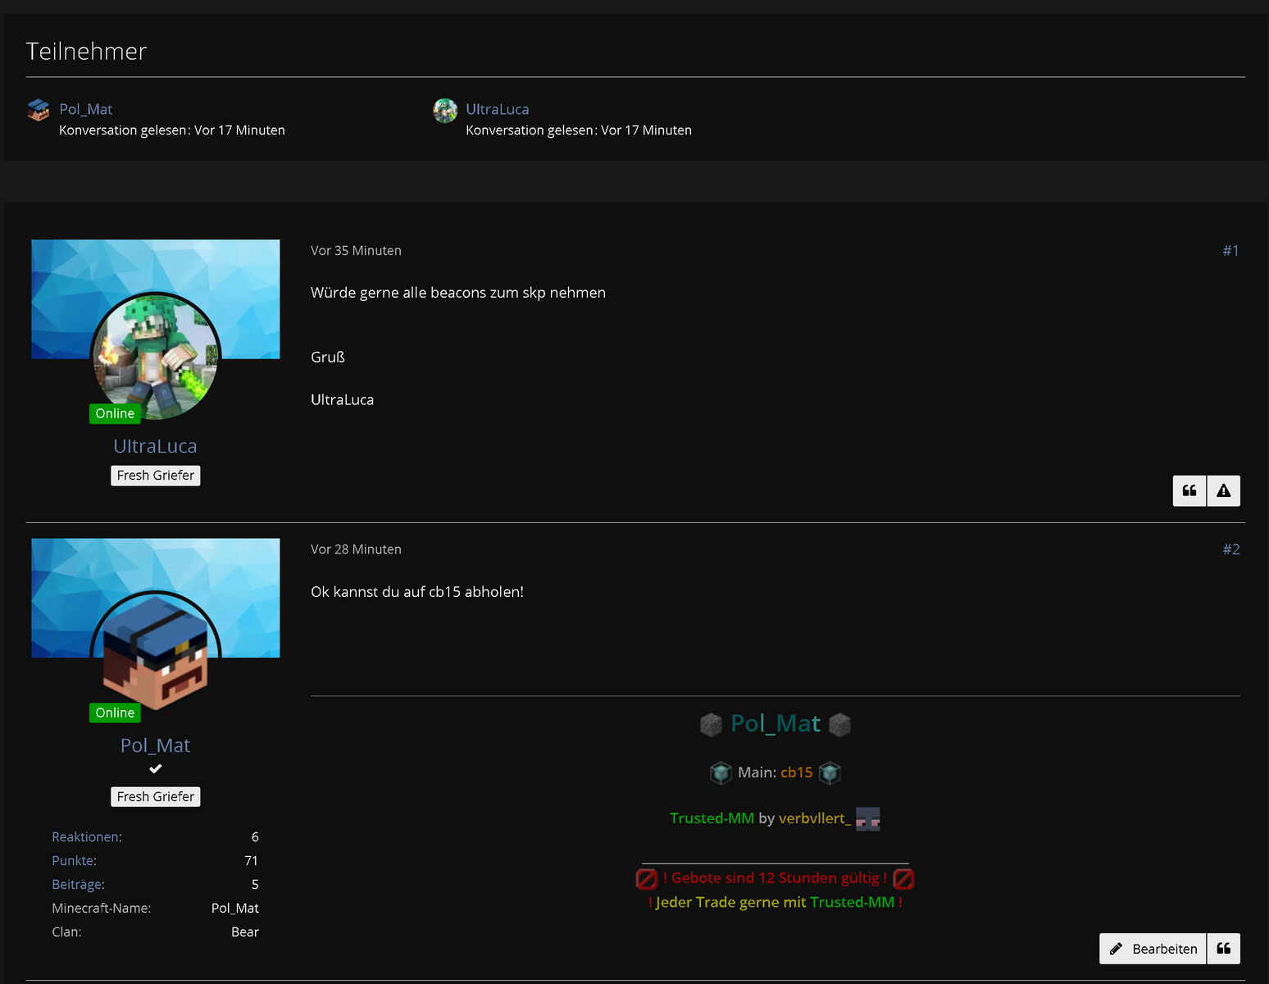The image size is (1269, 984).
Task: Click the Bearbeiten edit button
Action: (x=1153, y=949)
